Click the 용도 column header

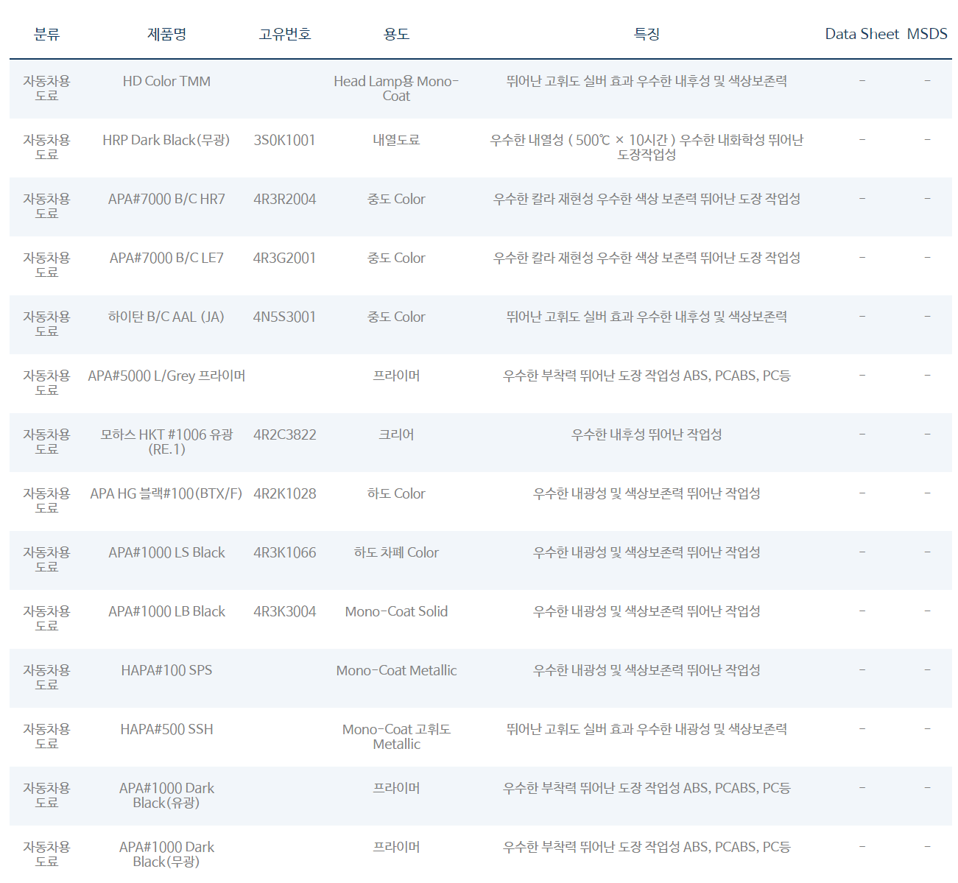pos(396,34)
